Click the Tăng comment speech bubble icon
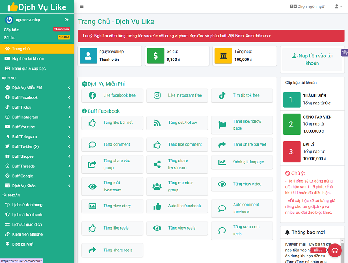 [x=92, y=145]
